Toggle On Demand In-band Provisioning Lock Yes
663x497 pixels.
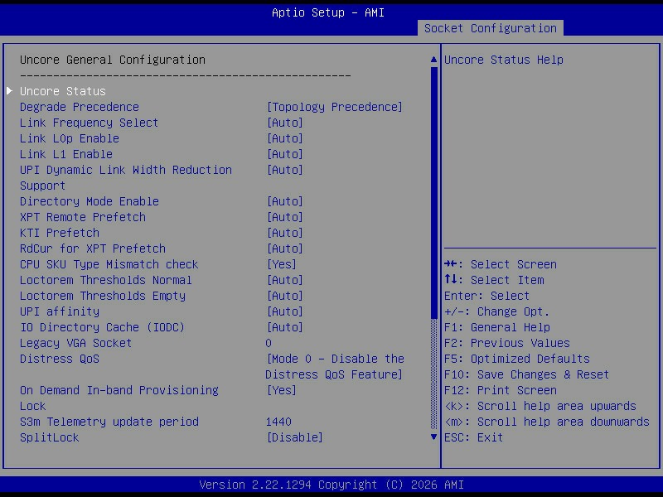point(281,390)
